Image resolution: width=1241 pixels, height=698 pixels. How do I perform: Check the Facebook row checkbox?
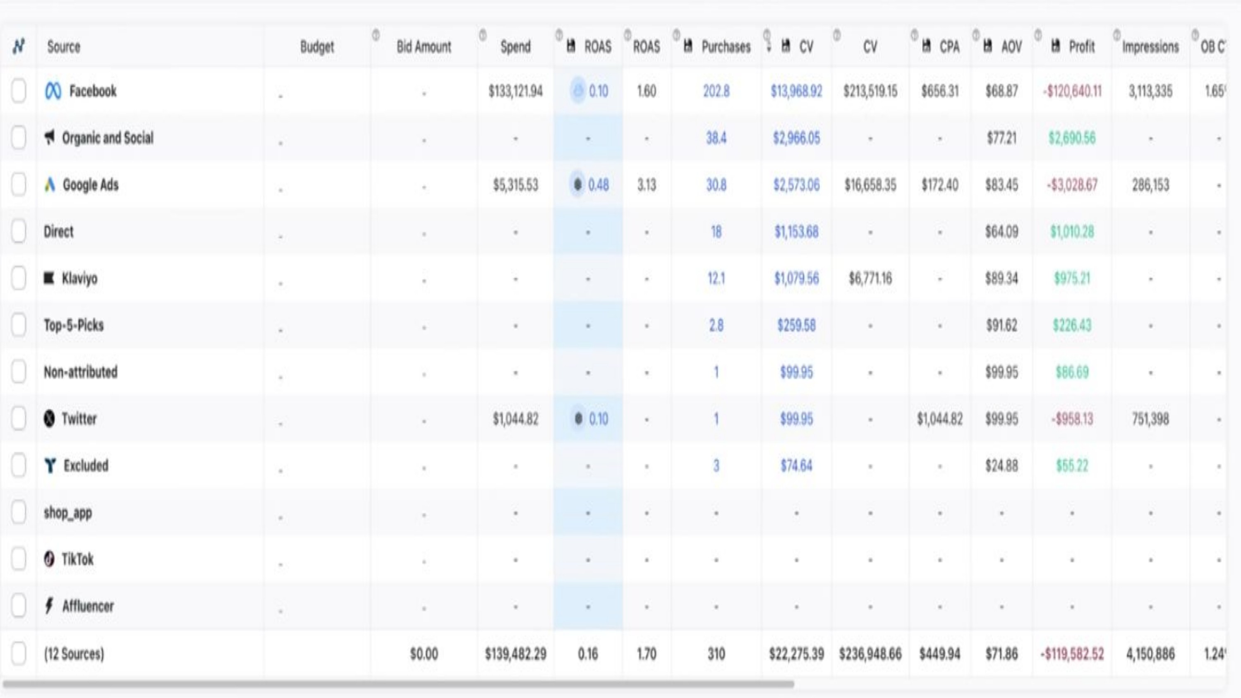(x=18, y=91)
